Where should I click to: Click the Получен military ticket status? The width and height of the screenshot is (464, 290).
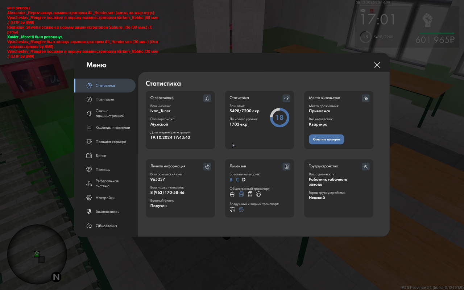(158, 206)
